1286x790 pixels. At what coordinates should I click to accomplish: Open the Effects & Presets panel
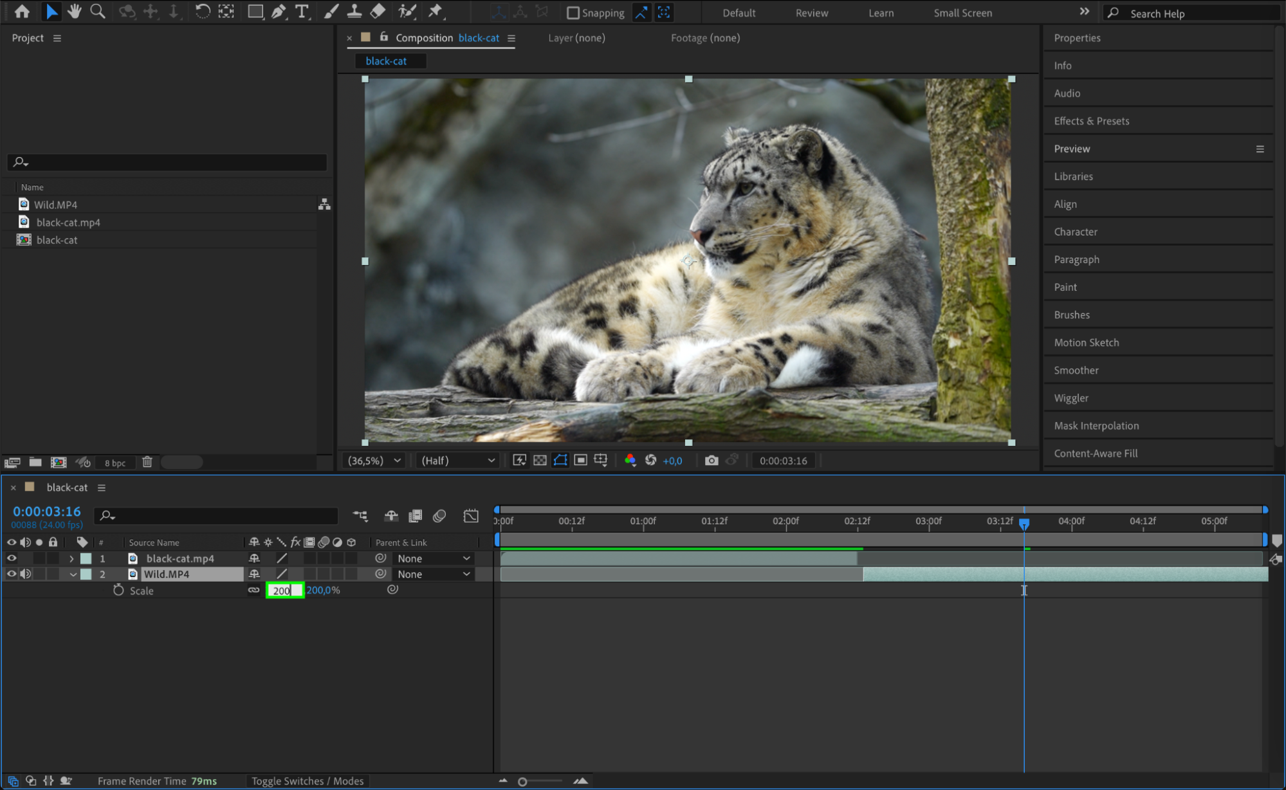[1091, 121]
